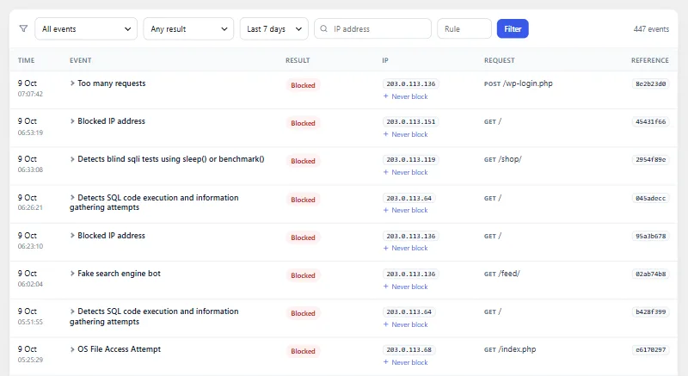Click the RESULT column header
The width and height of the screenshot is (688, 376).
click(x=298, y=60)
